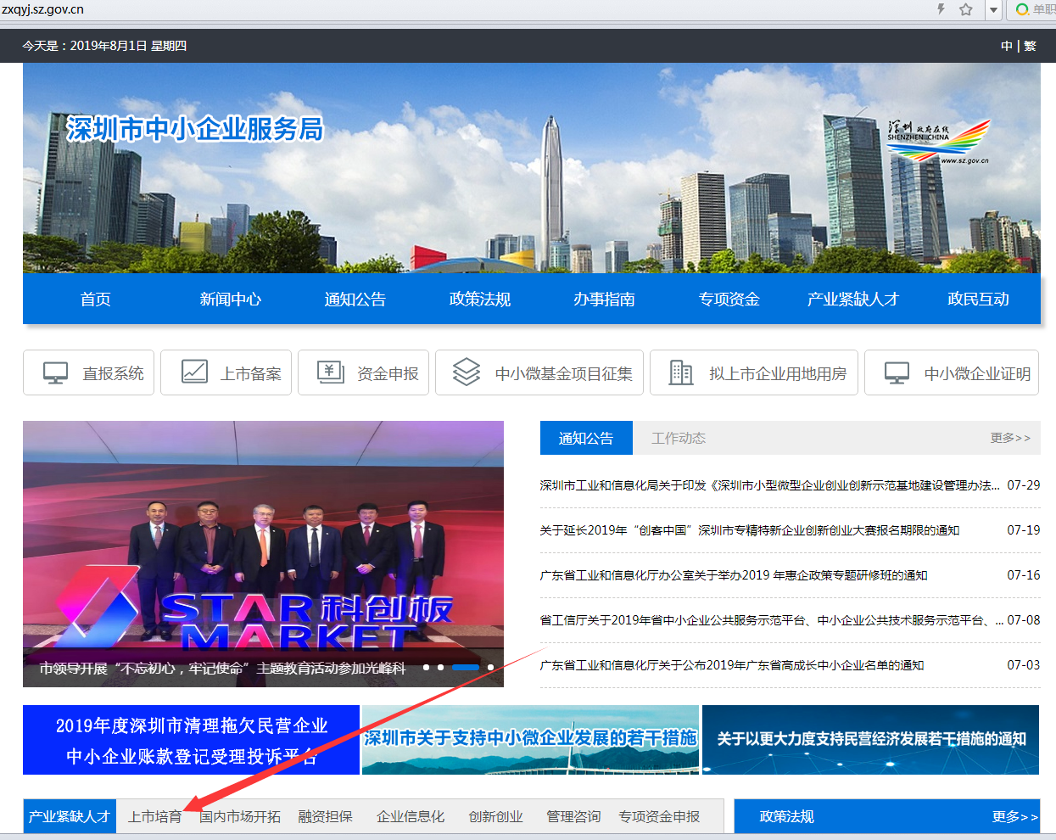Select the first carousel slide dot
Viewport: 1056px width, 840px height.
click(426, 668)
